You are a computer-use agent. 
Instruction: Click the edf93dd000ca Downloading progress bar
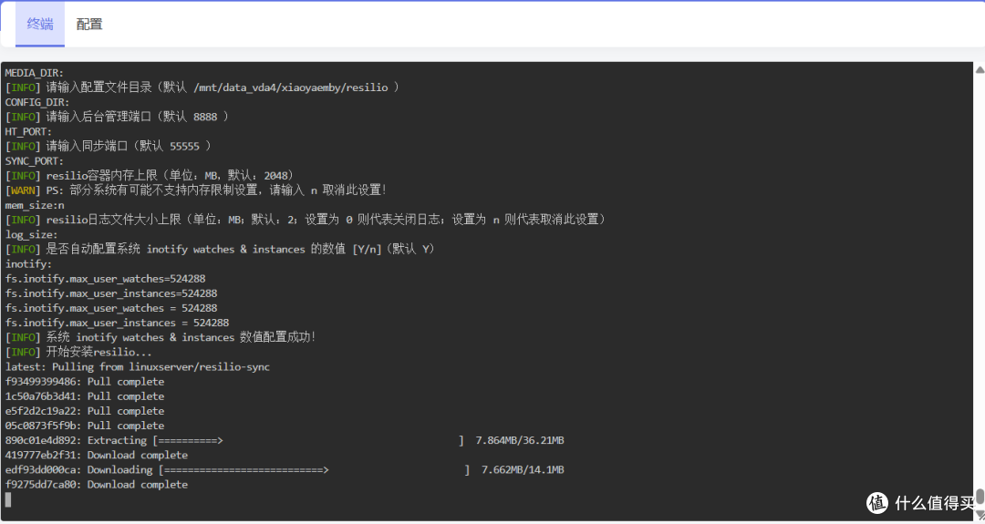click(314, 469)
